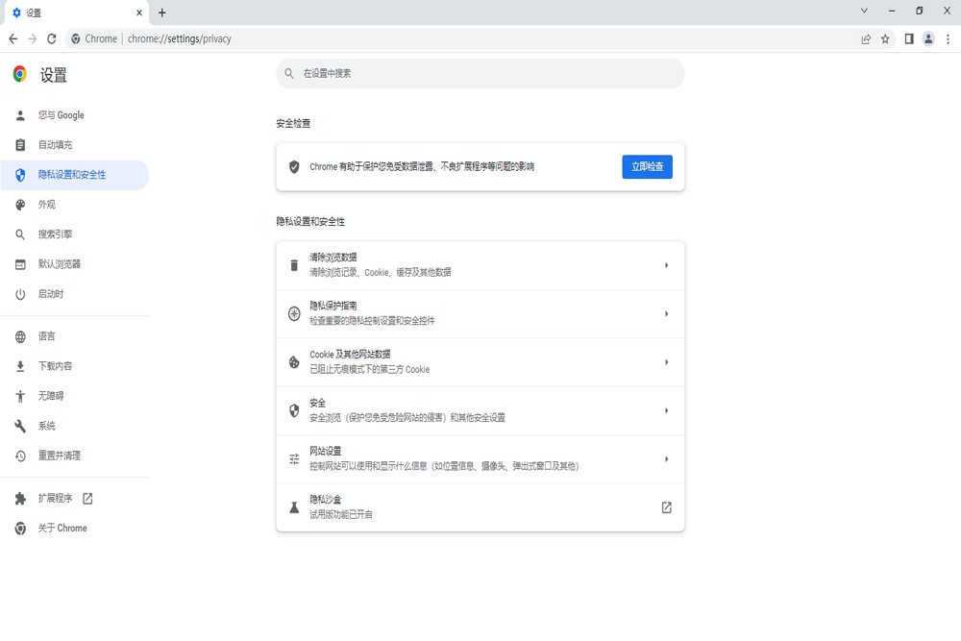The height and width of the screenshot is (641, 961).
Task: Bookmark this page with the star icon
Action: (x=883, y=38)
